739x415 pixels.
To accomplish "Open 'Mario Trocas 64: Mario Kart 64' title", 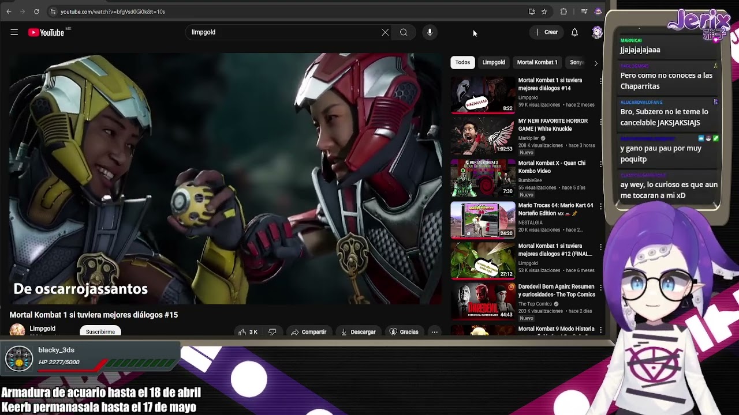I will [555, 209].
